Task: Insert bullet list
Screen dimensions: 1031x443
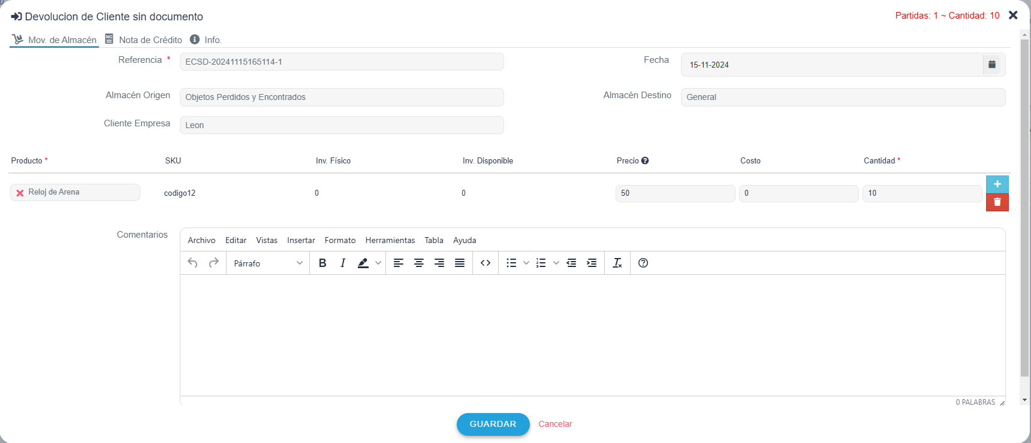Action: [511, 263]
